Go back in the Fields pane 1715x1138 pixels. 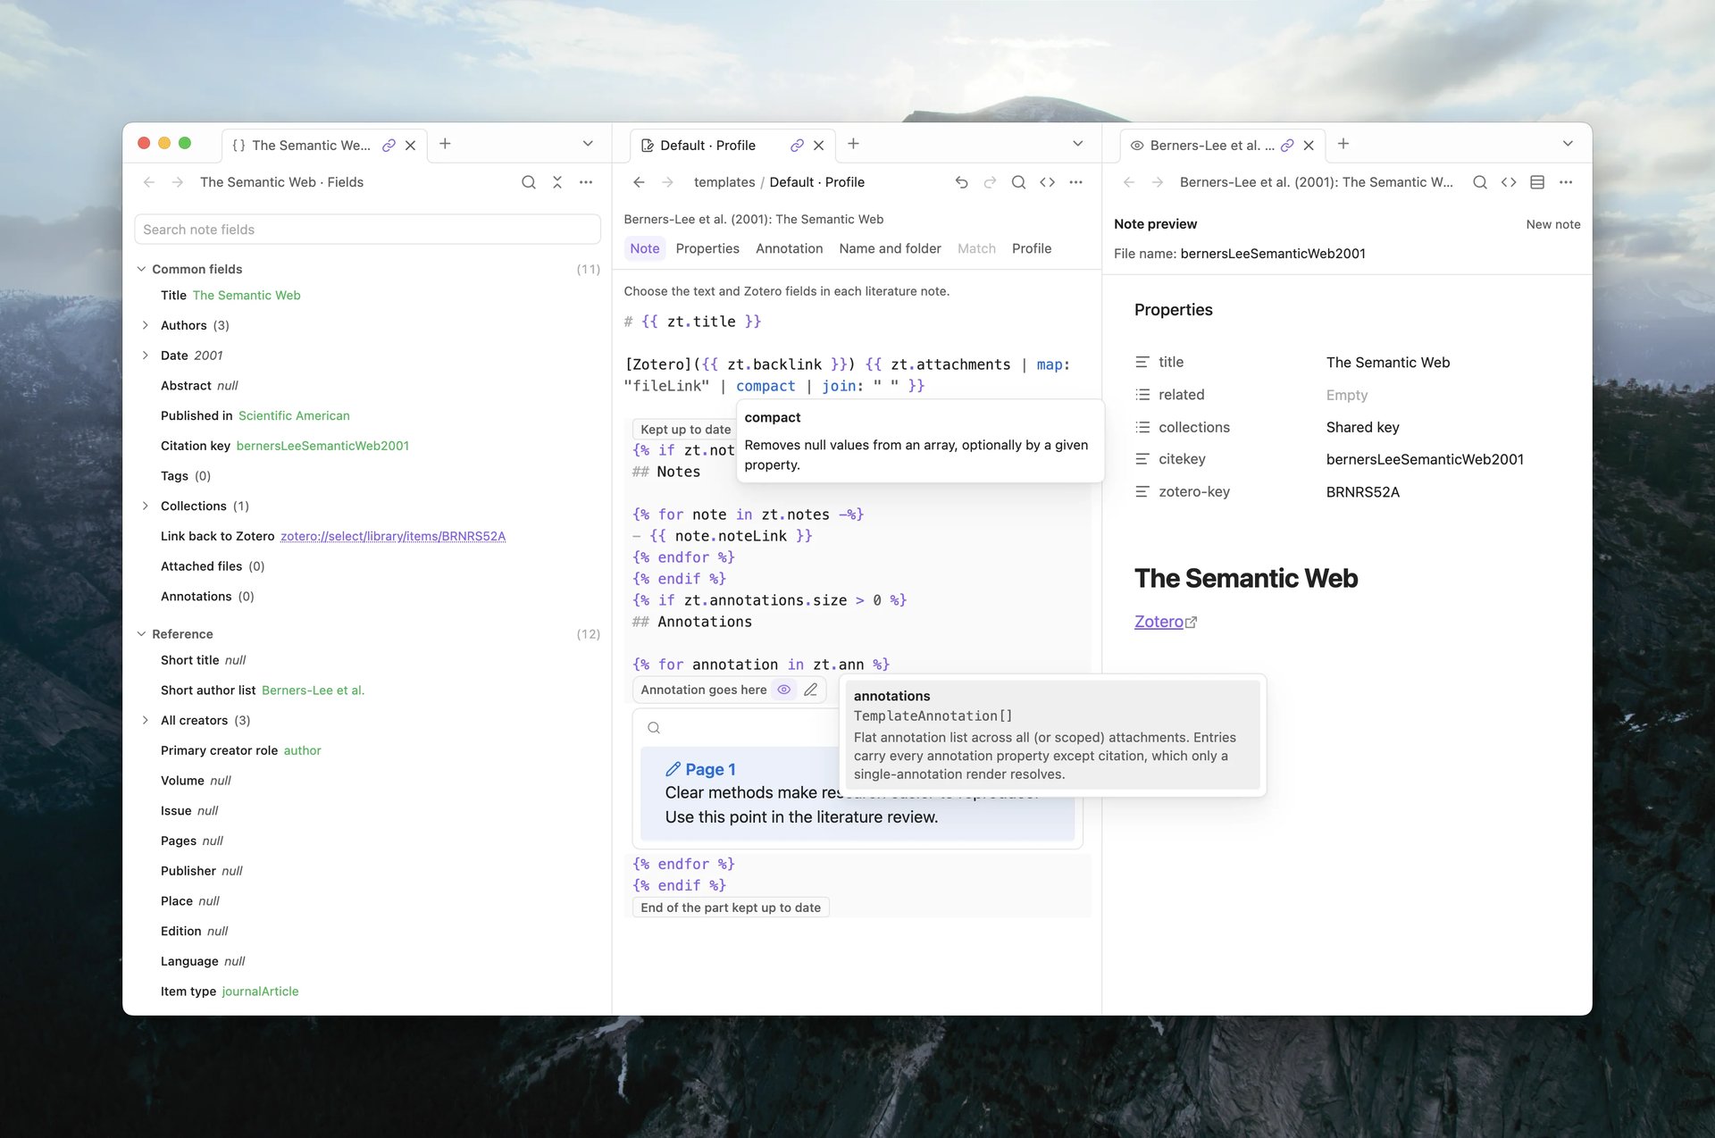point(149,182)
